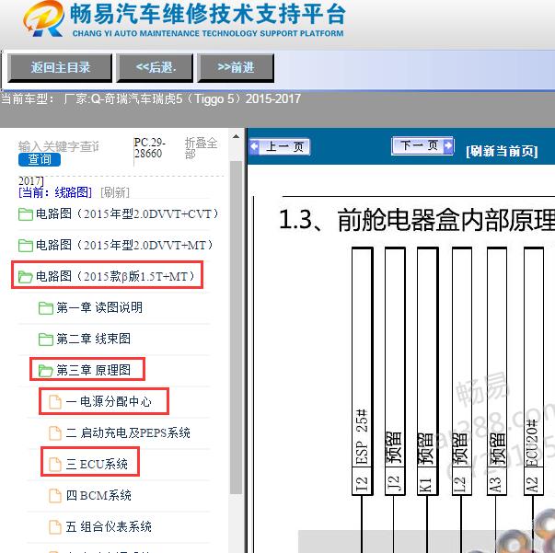The height and width of the screenshot is (553, 555).
Task: Click J2 预留 fuse in diagram
Action: tap(395, 371)
